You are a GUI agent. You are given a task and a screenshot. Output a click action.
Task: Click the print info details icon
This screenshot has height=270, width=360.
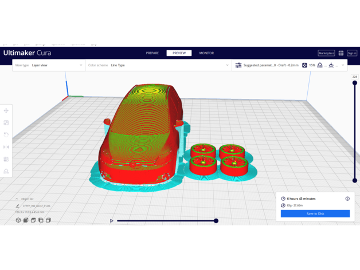coord(347,198)
